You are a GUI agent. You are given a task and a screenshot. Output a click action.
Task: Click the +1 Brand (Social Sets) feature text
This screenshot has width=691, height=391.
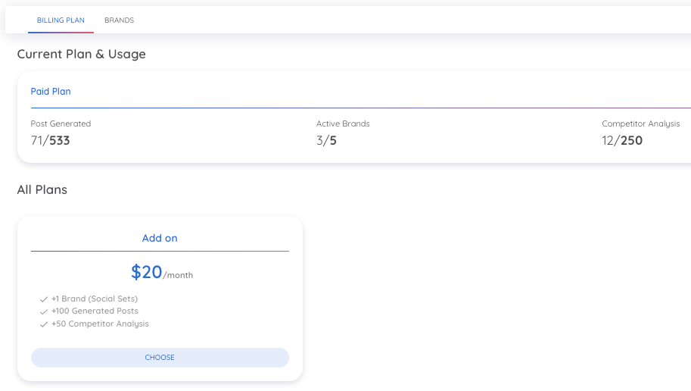[95, 299]
